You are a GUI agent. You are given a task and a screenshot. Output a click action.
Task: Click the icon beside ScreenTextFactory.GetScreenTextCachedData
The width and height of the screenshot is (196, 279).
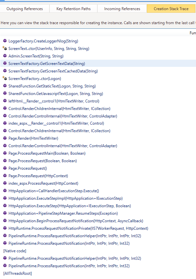[5, 71]
